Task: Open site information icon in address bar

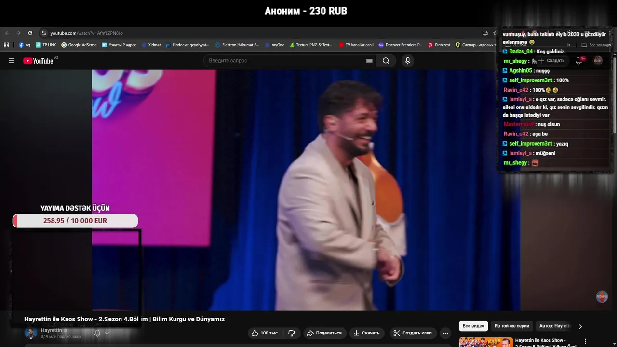Action: point(44,33)
